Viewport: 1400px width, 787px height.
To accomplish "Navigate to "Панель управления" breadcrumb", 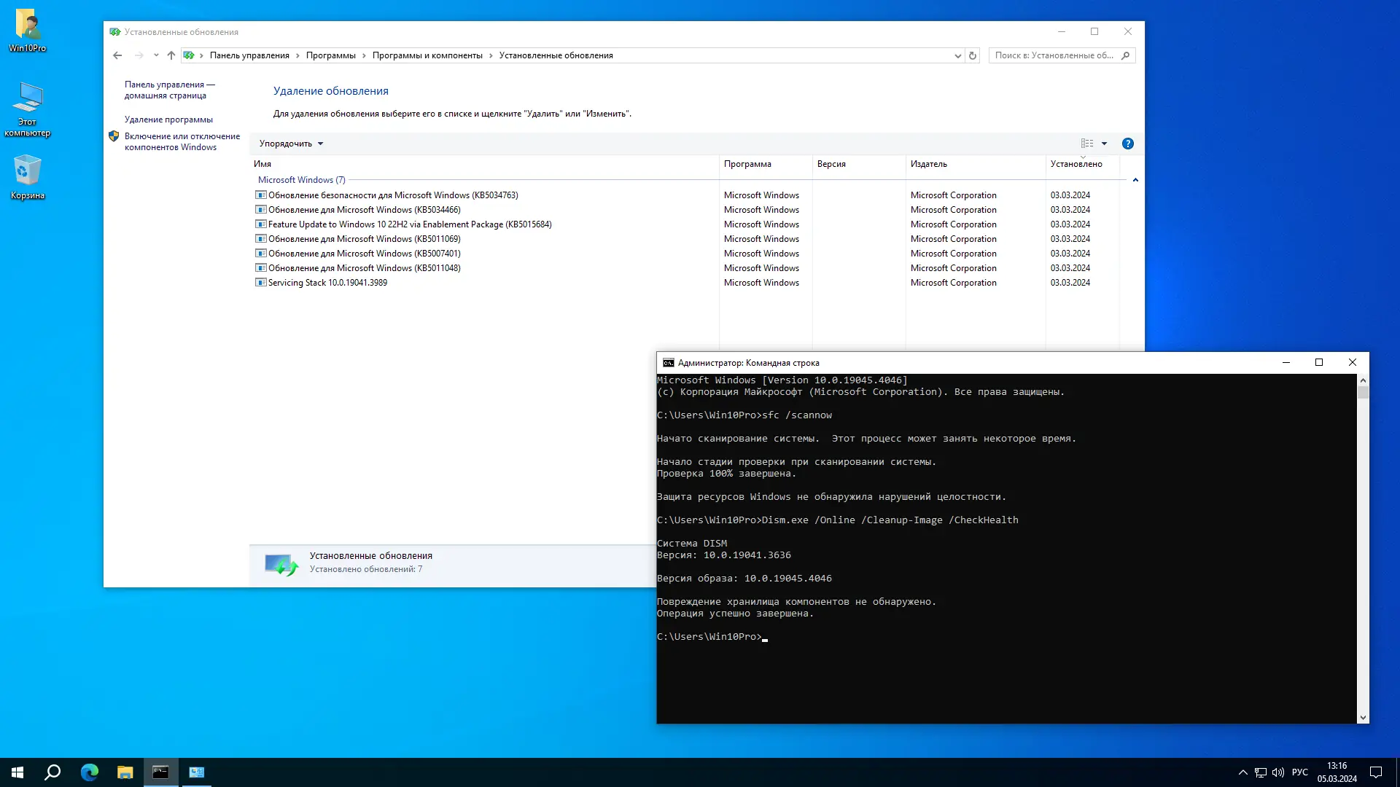I will tap(249, 55).
